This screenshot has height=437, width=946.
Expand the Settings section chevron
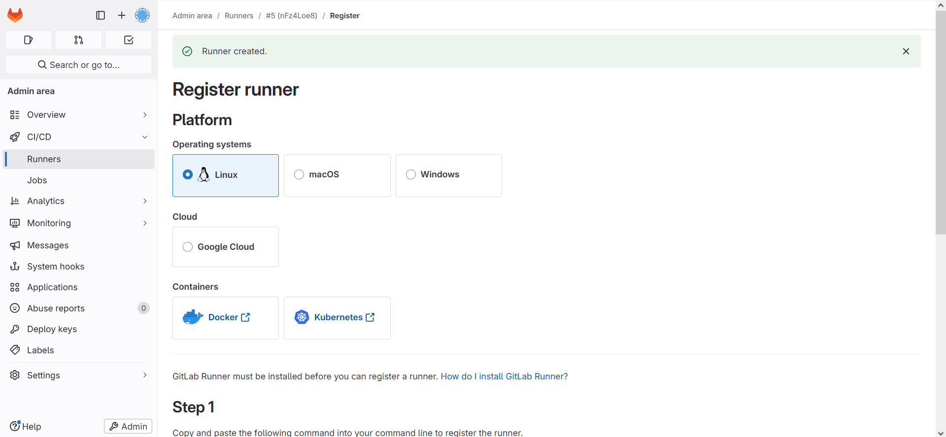click(145, 375)
